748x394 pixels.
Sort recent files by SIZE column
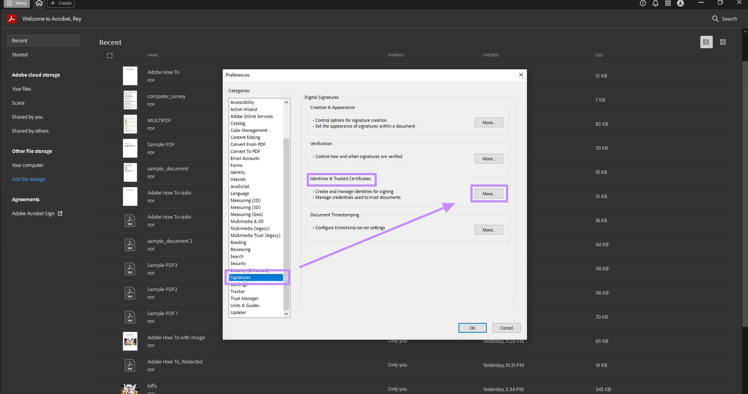(x=600, y=55)
